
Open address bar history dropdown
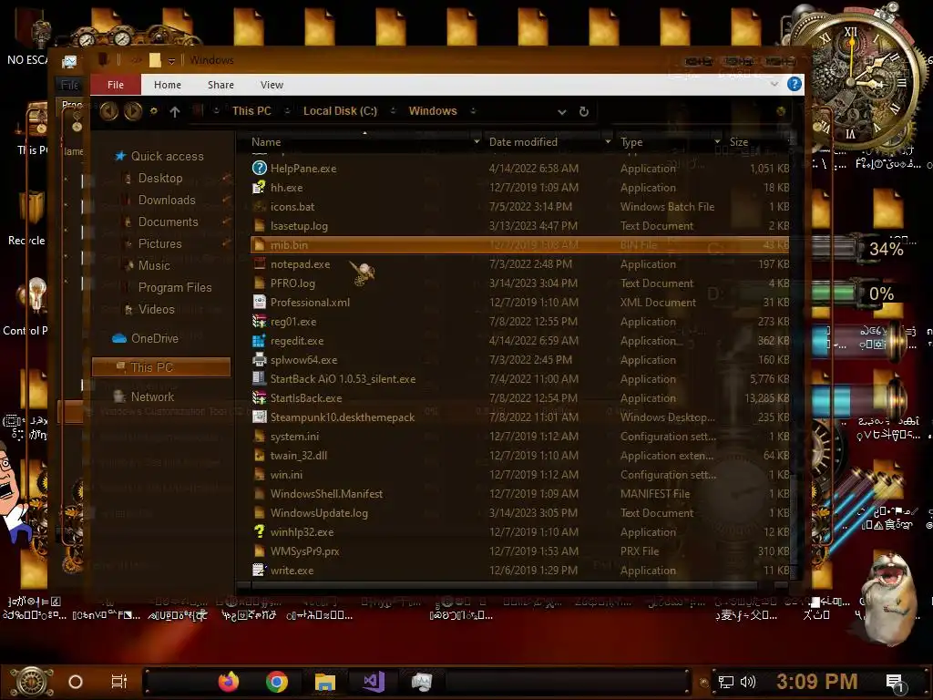[x=561, y=111]
